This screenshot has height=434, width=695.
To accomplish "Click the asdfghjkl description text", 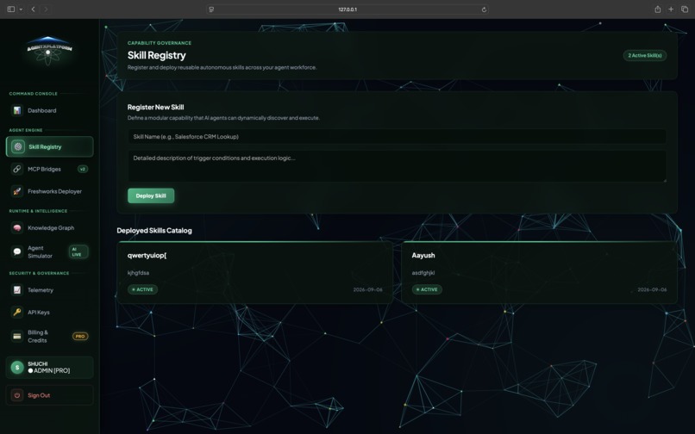I will [423, 273].
